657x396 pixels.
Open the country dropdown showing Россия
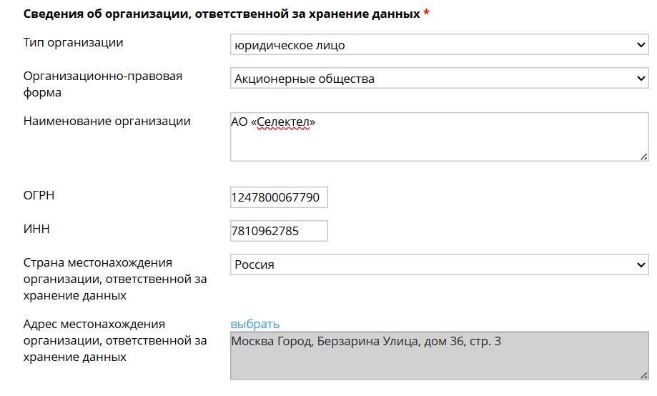[439, 264]
